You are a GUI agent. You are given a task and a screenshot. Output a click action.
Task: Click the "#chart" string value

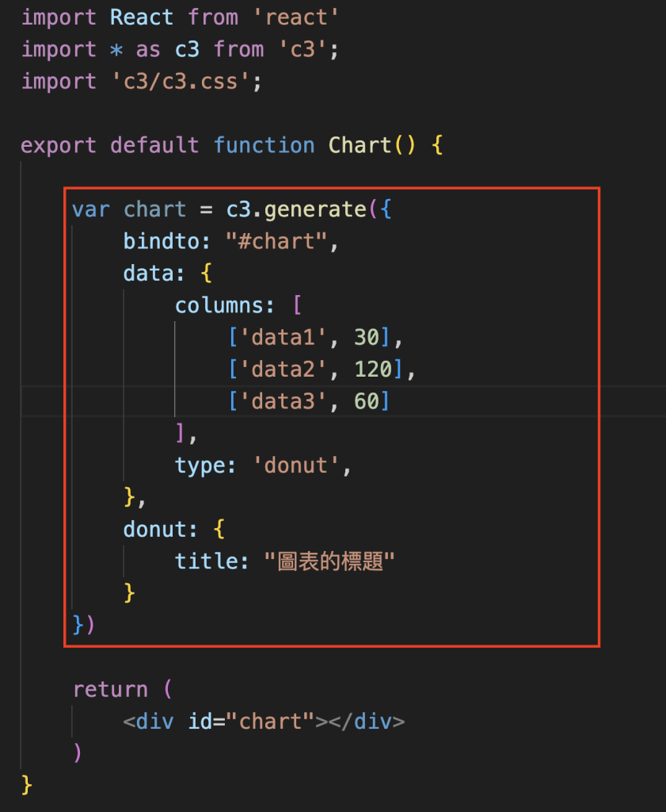[x=283, y=241]
